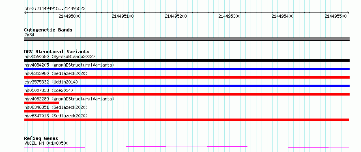
Task: Open variant label nsv4084205 (gnomADStructuralVariants)
Action: pos(69,65)
